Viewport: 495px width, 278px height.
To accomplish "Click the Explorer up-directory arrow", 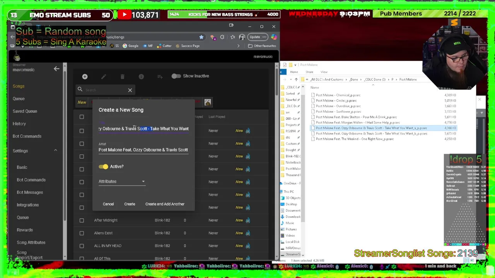I will [296, 80].
